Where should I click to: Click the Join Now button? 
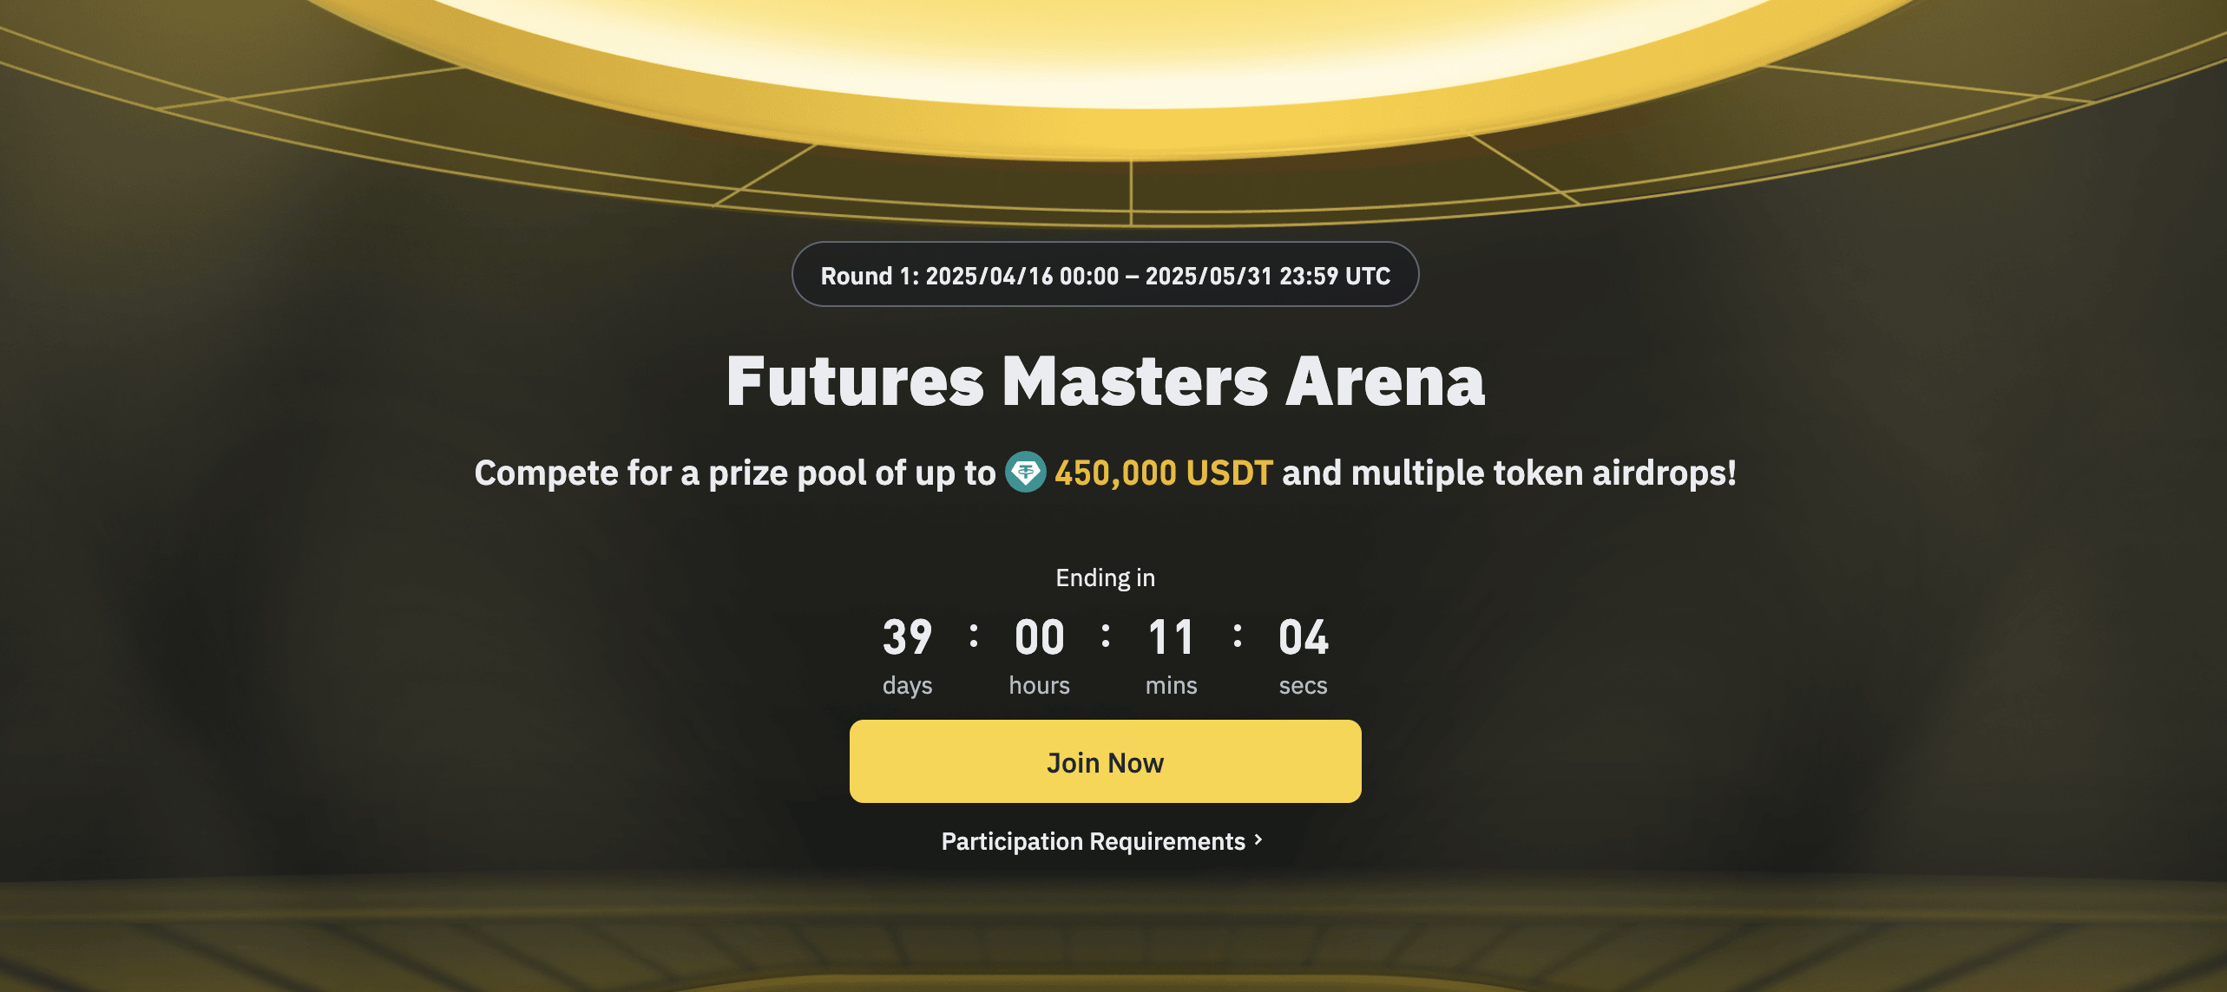[x=1105, y=761]
